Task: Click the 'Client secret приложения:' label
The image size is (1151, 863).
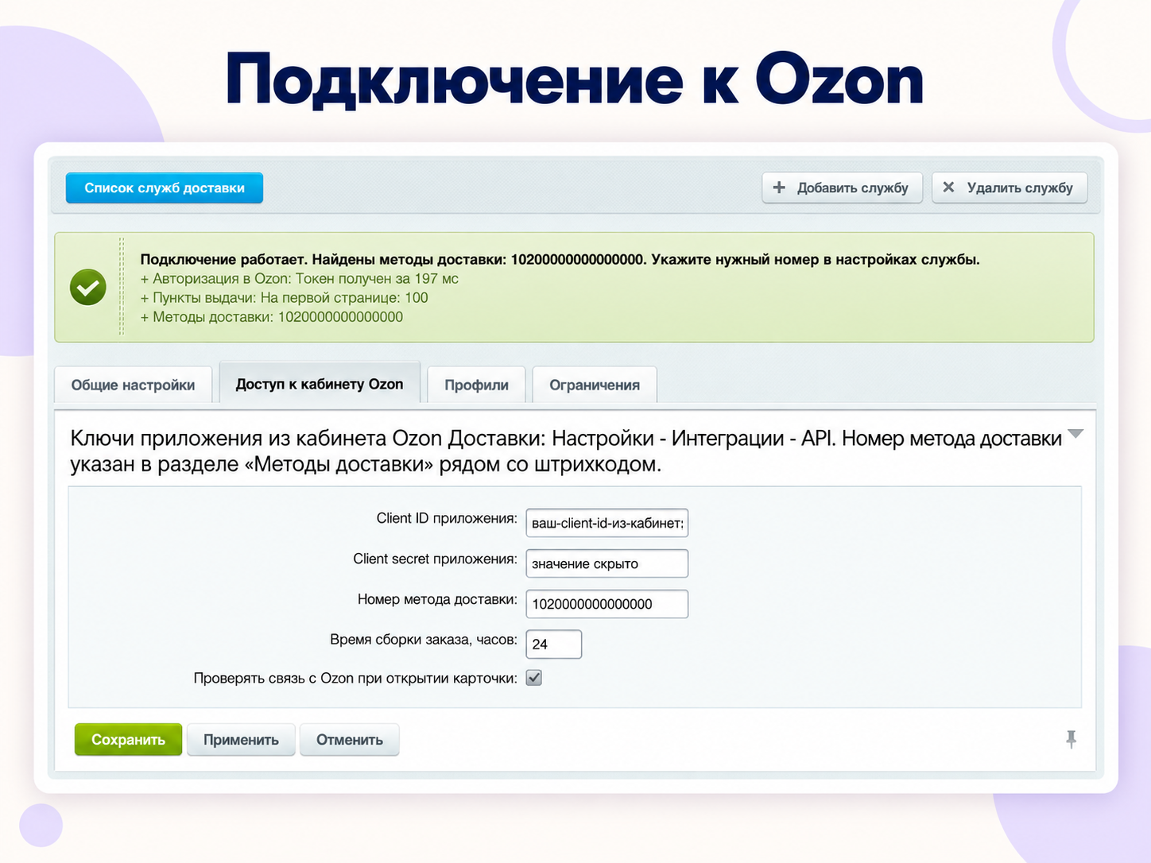Action: pyautogui.click(x=435, y=559)
